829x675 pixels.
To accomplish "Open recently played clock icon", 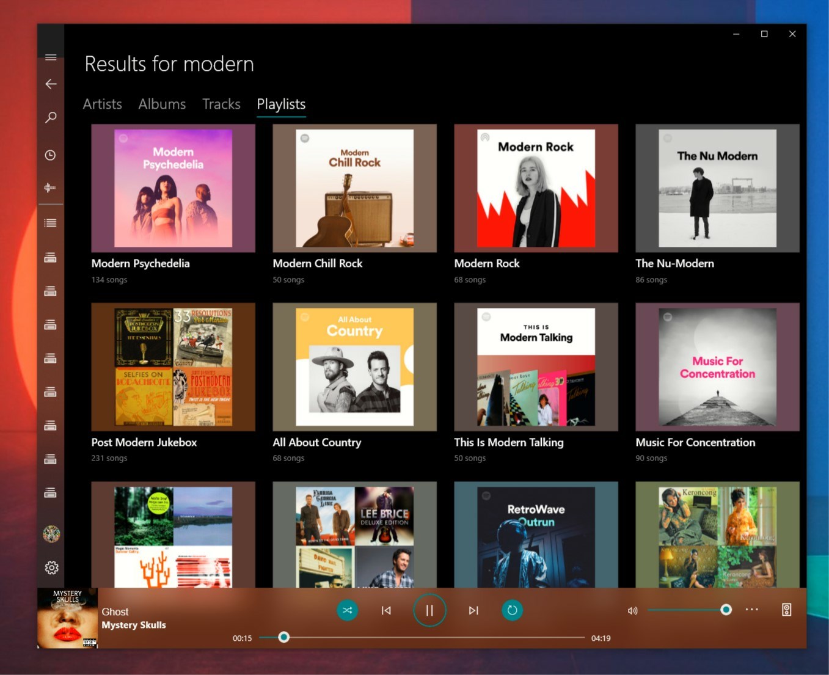I will tap(51, 155).
